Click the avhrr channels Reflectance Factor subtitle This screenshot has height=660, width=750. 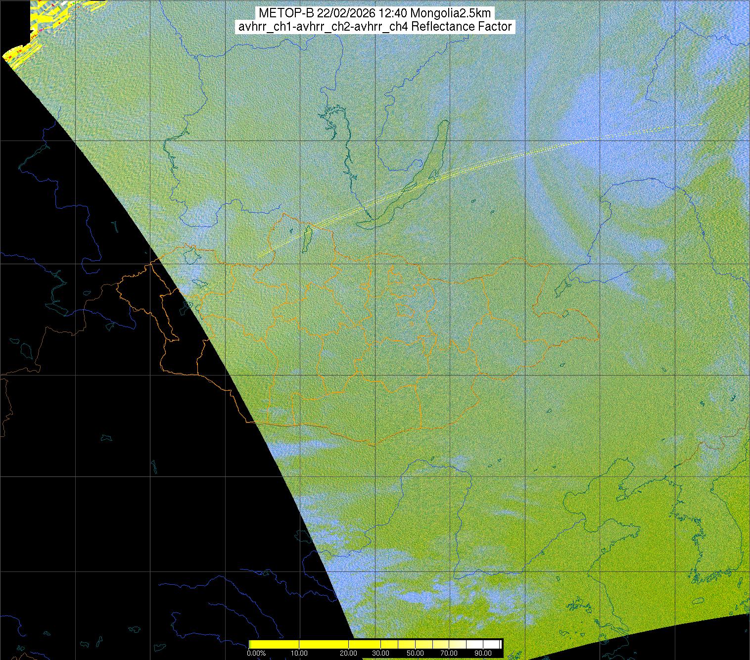tap(375, 27)
